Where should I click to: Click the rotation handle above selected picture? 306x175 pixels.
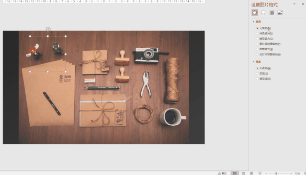click(x=48, y=29)
